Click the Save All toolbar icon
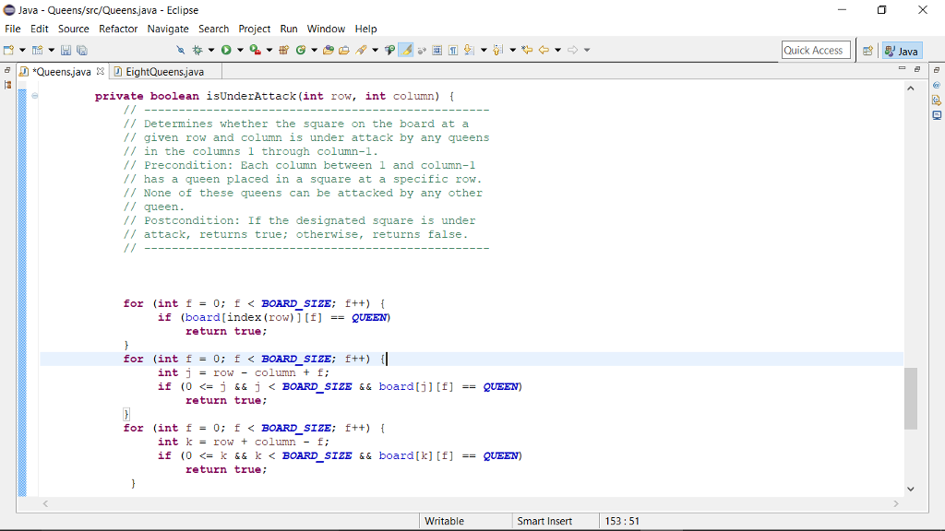This screenshot has width=945, height=531. coord(82,50)
